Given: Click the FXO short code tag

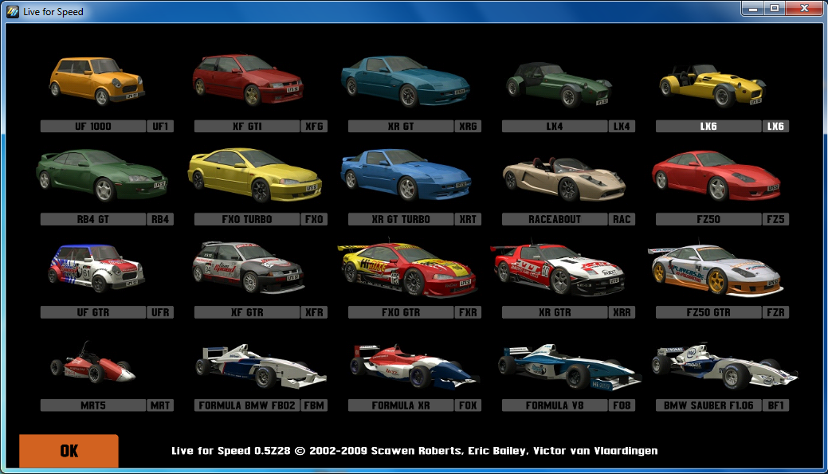Looking at the screenshot, I should click(x=314, y=219).
